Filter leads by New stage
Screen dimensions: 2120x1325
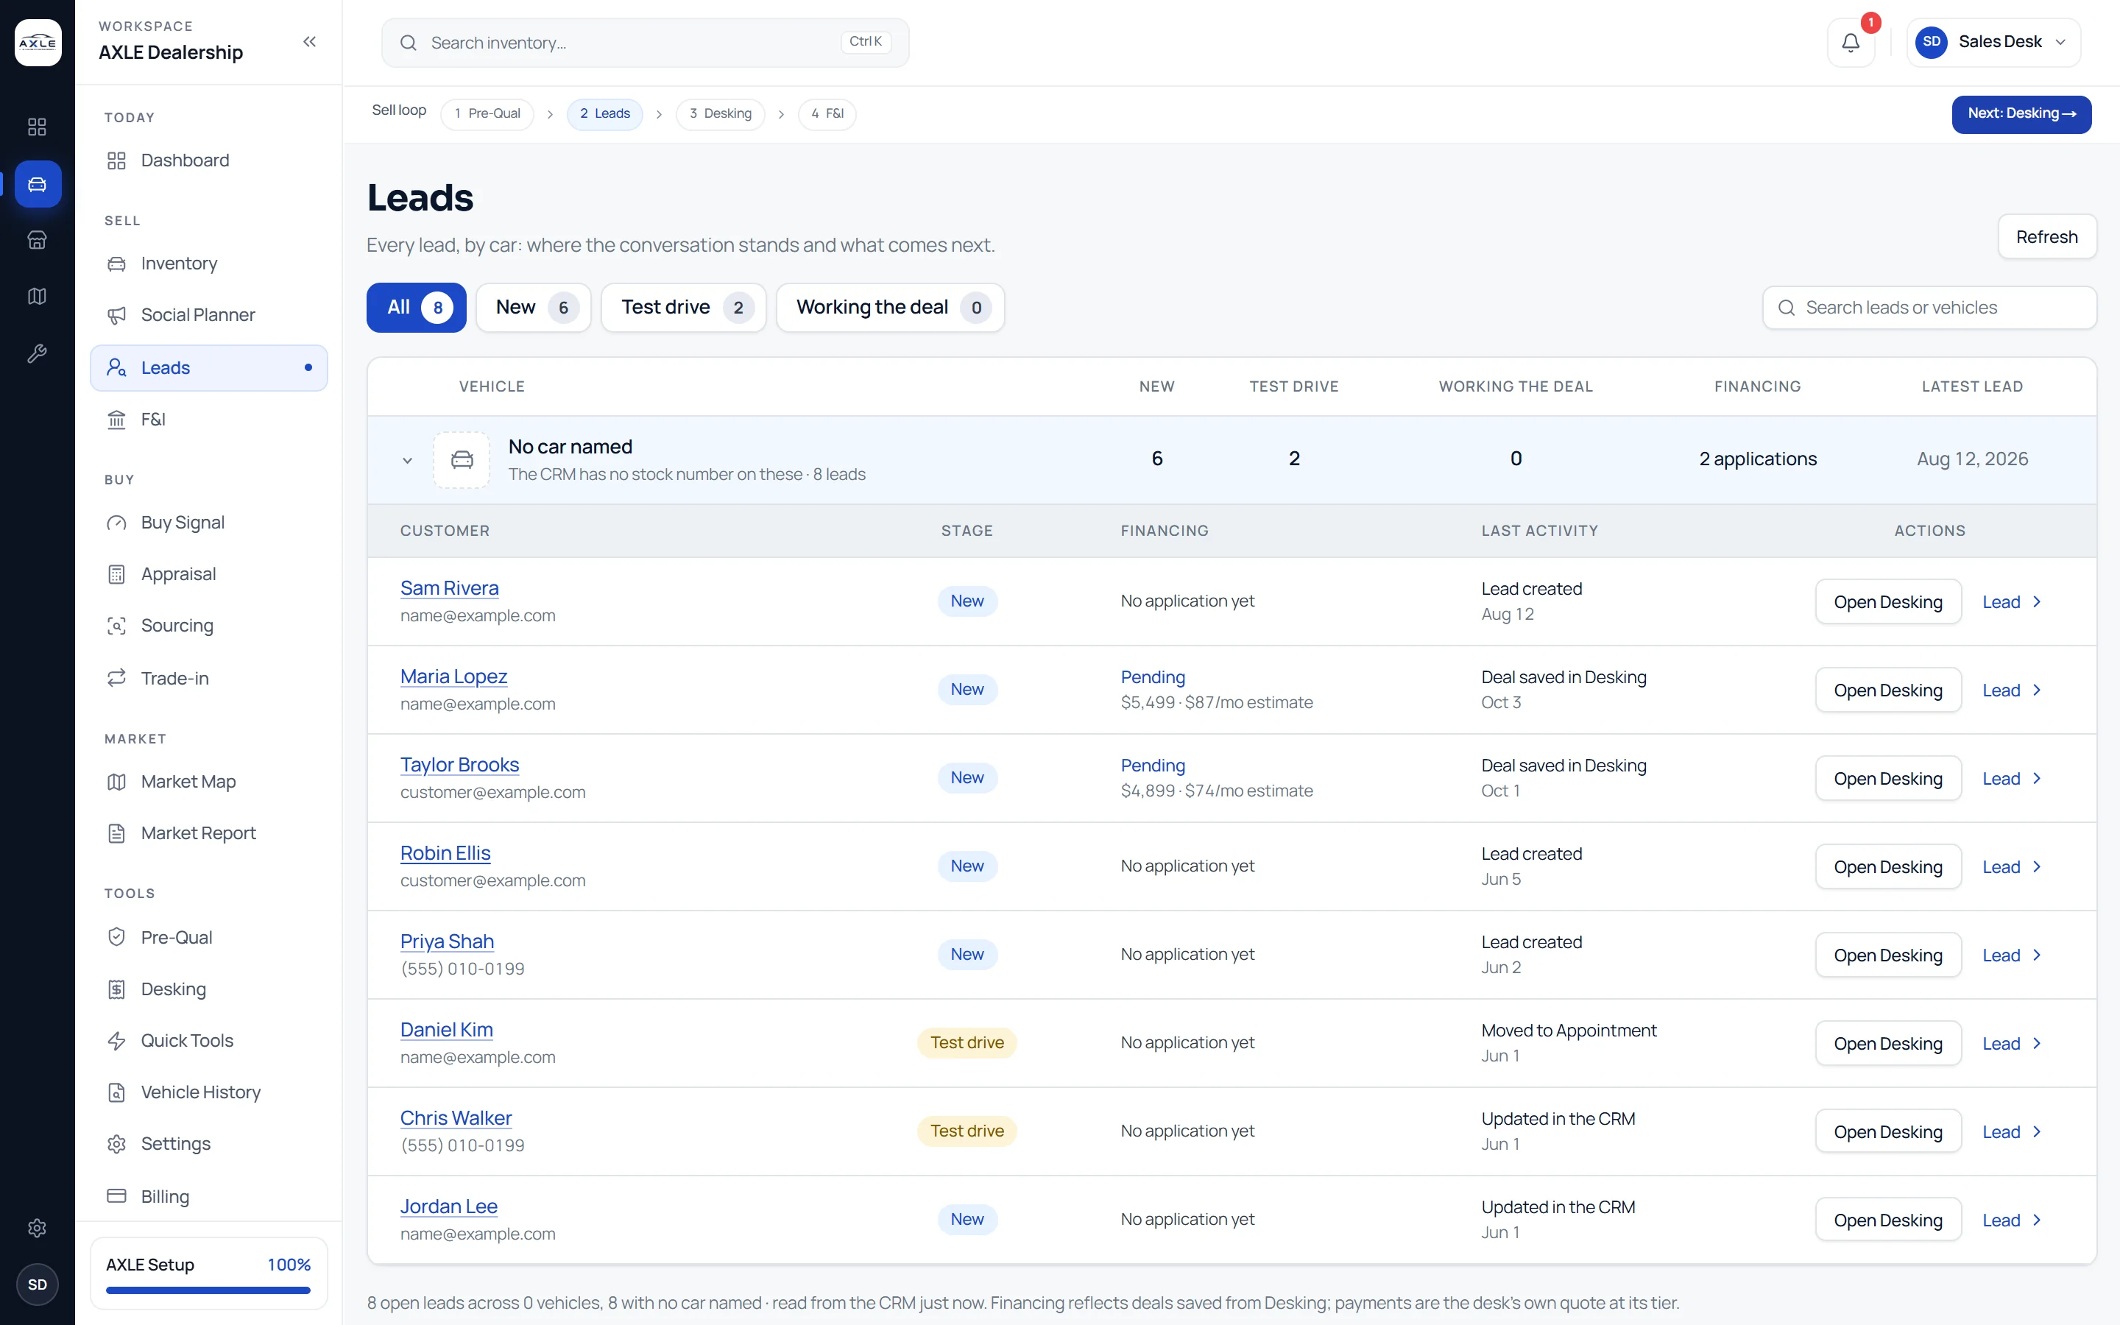tap(534, 308)
